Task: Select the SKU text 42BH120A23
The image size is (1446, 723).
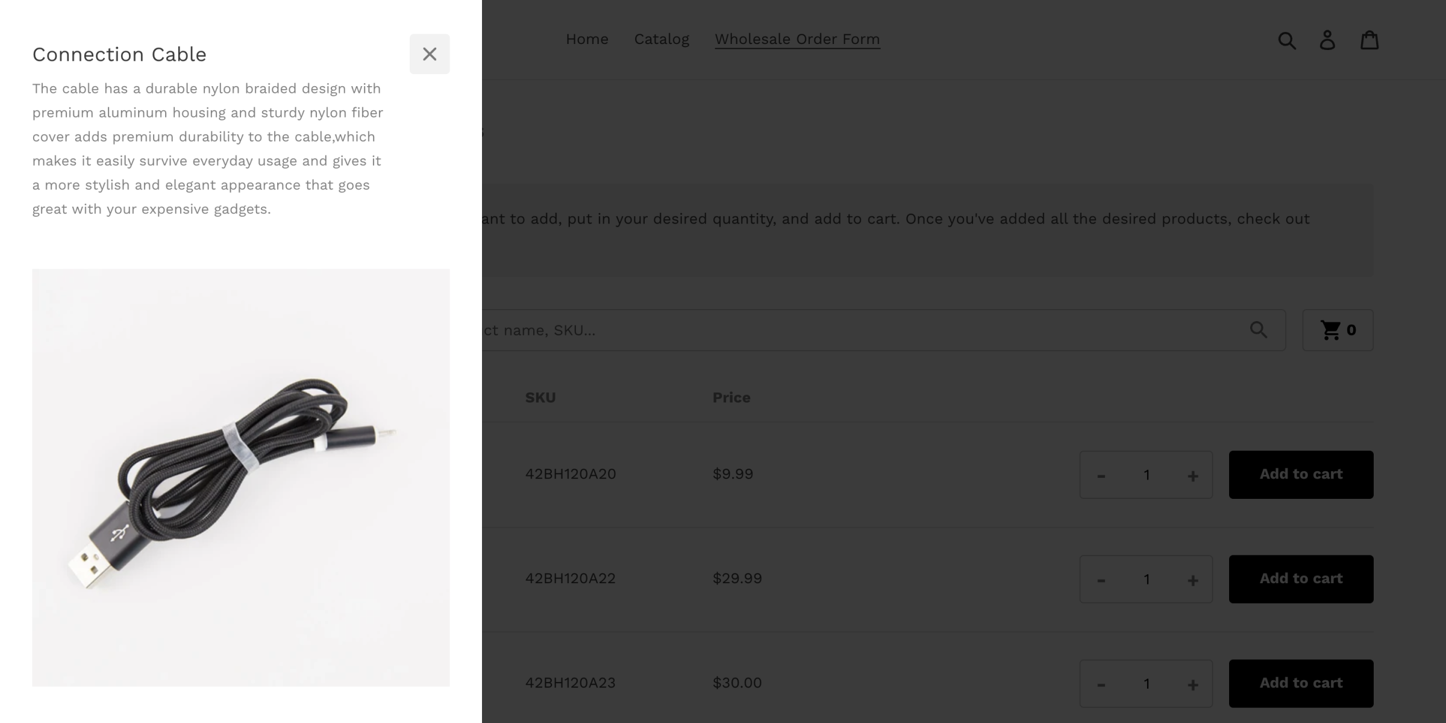Action: pos(571,683)
